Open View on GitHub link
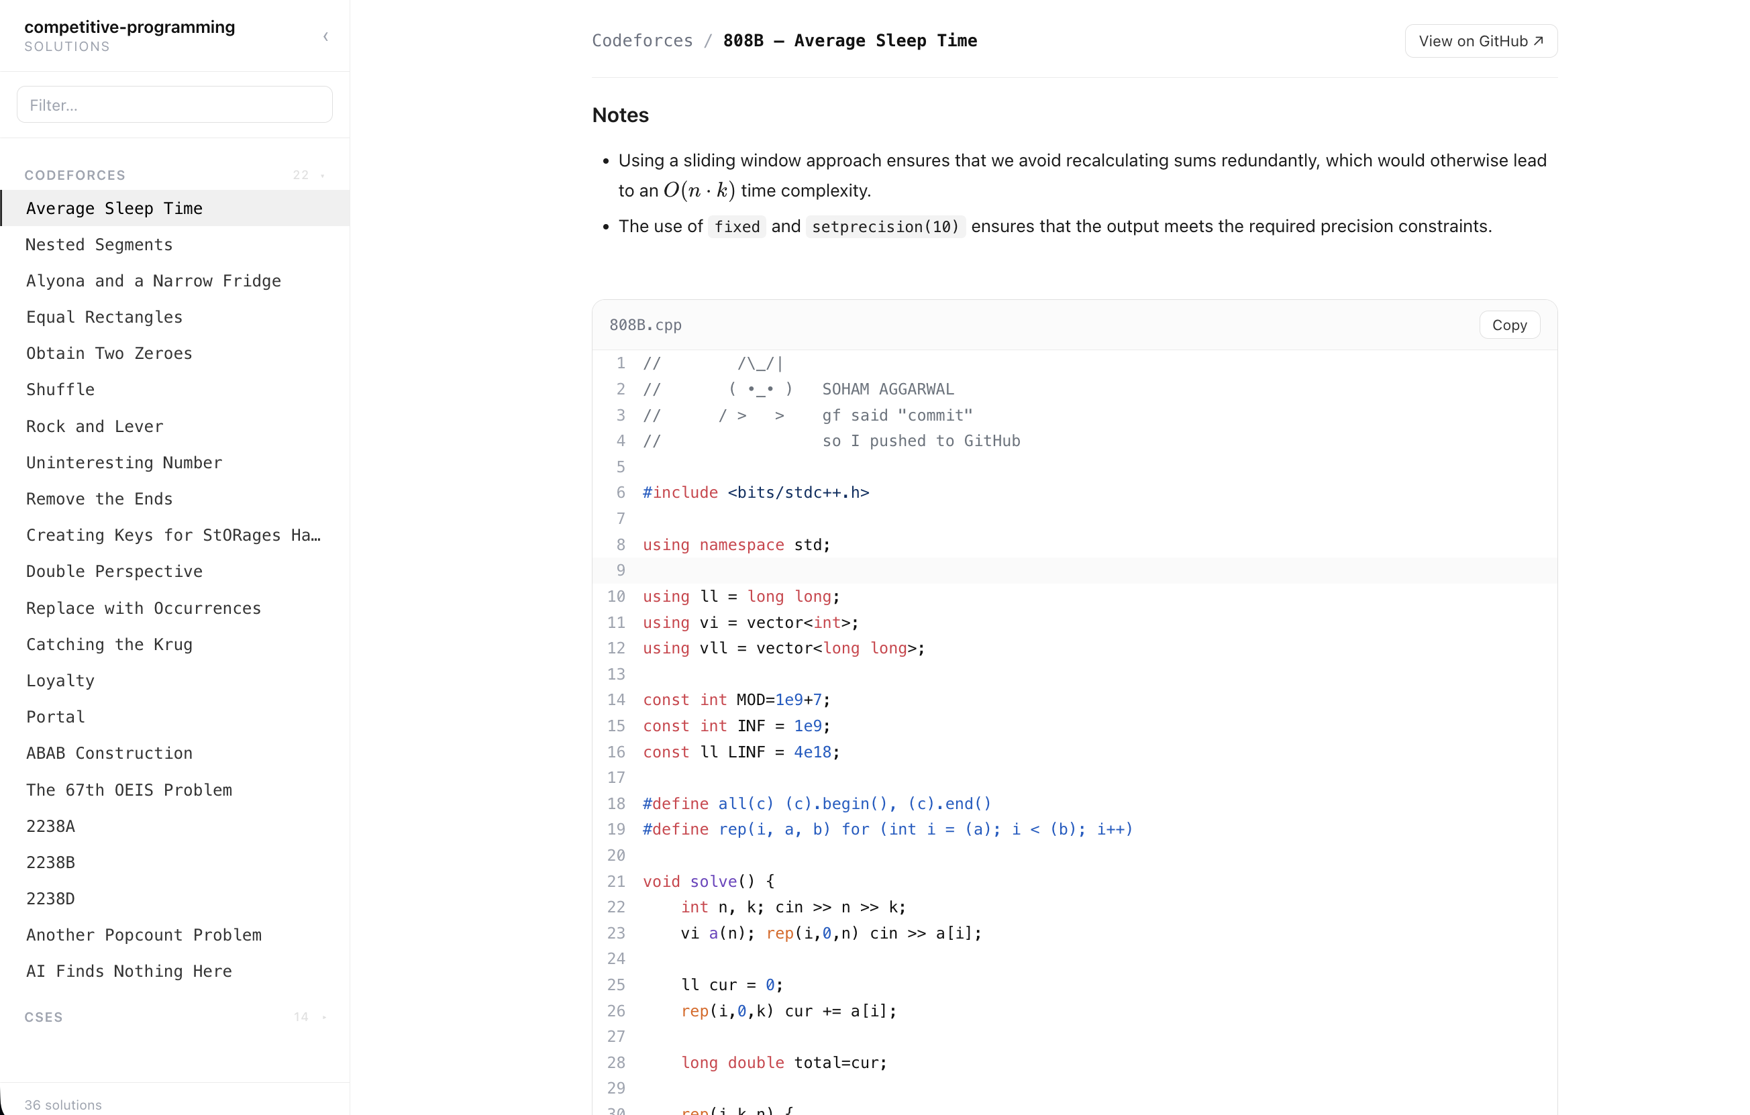The width and height of the screenshot is (1750, 1115). coord(1480,41)
